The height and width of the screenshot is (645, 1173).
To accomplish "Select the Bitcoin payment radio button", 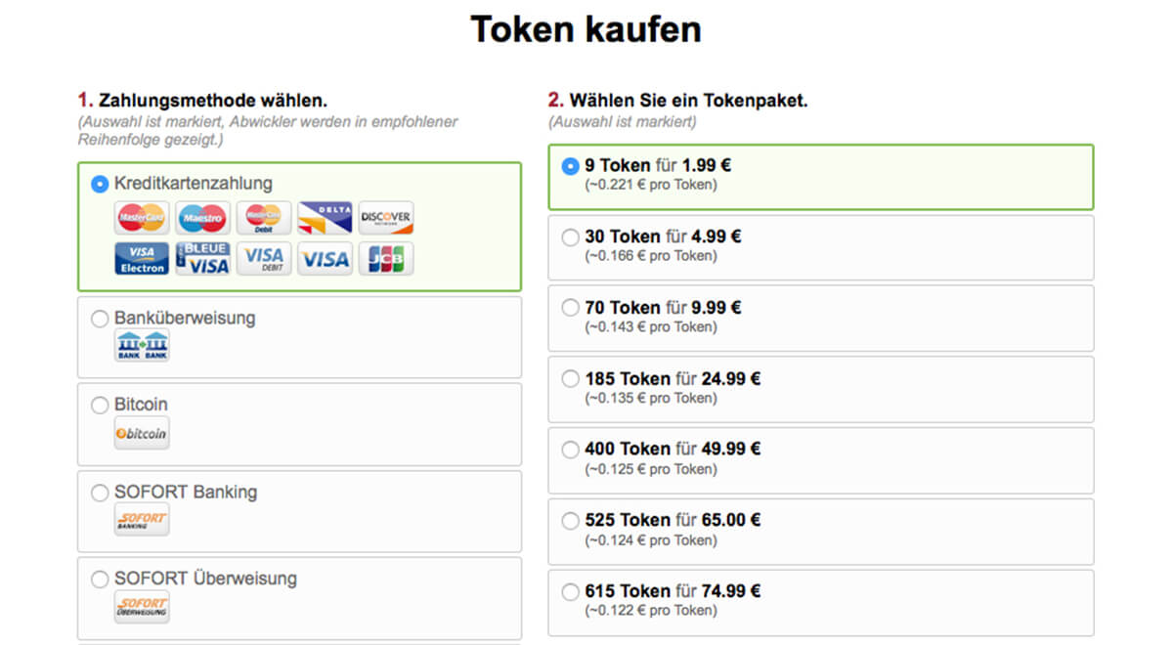I will (x=100, y=405).
